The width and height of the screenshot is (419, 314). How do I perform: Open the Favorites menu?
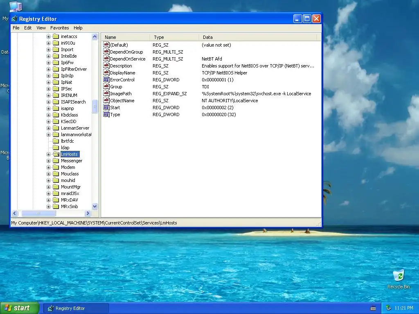pos(60,28)
